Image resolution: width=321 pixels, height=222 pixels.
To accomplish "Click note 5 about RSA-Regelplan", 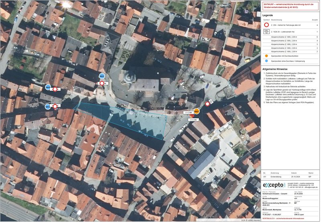I will (x=288, y=102).
